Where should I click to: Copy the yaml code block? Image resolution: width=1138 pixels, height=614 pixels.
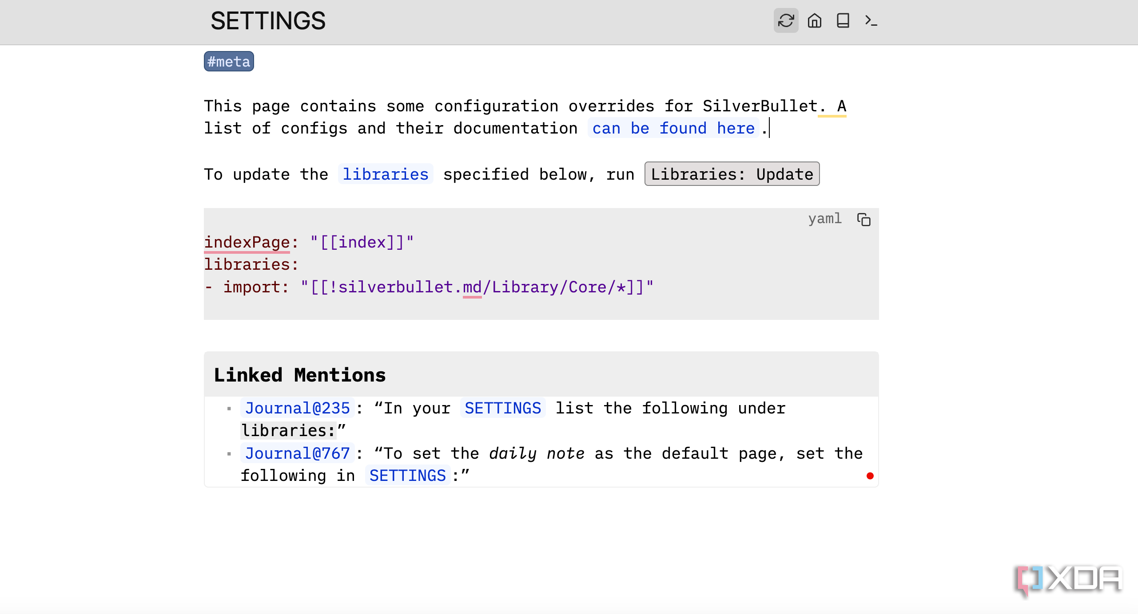pos(863,219)
